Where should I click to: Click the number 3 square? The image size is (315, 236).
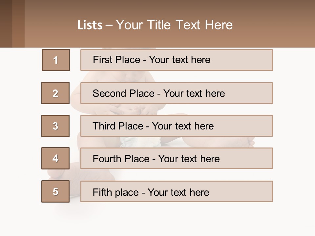(x=55, y=126)
